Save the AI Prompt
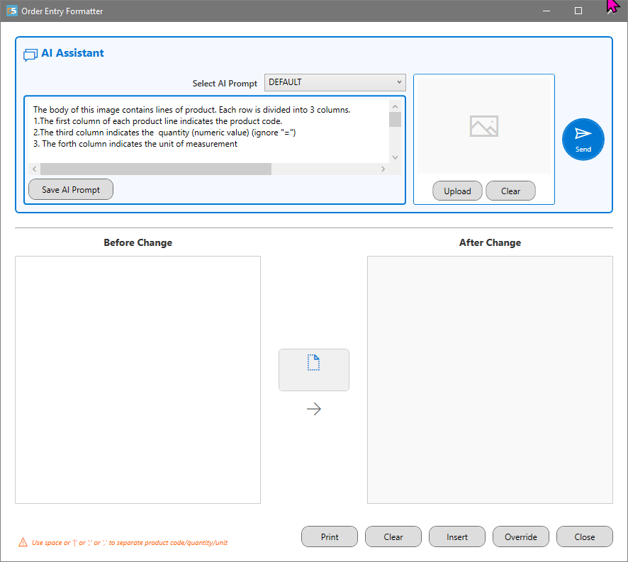This screenshot has width=628, height=562. coord(71,189)
